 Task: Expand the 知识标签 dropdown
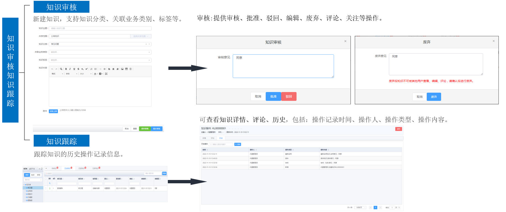click(x=100, y=60)
